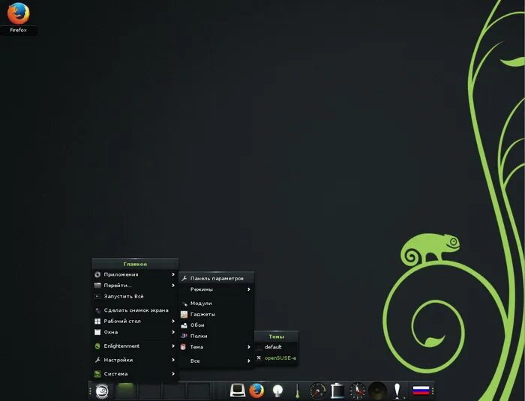This screenshot has width=525, height=401.
Task: Click the Модули plug icon
Action: click(184, 304)
